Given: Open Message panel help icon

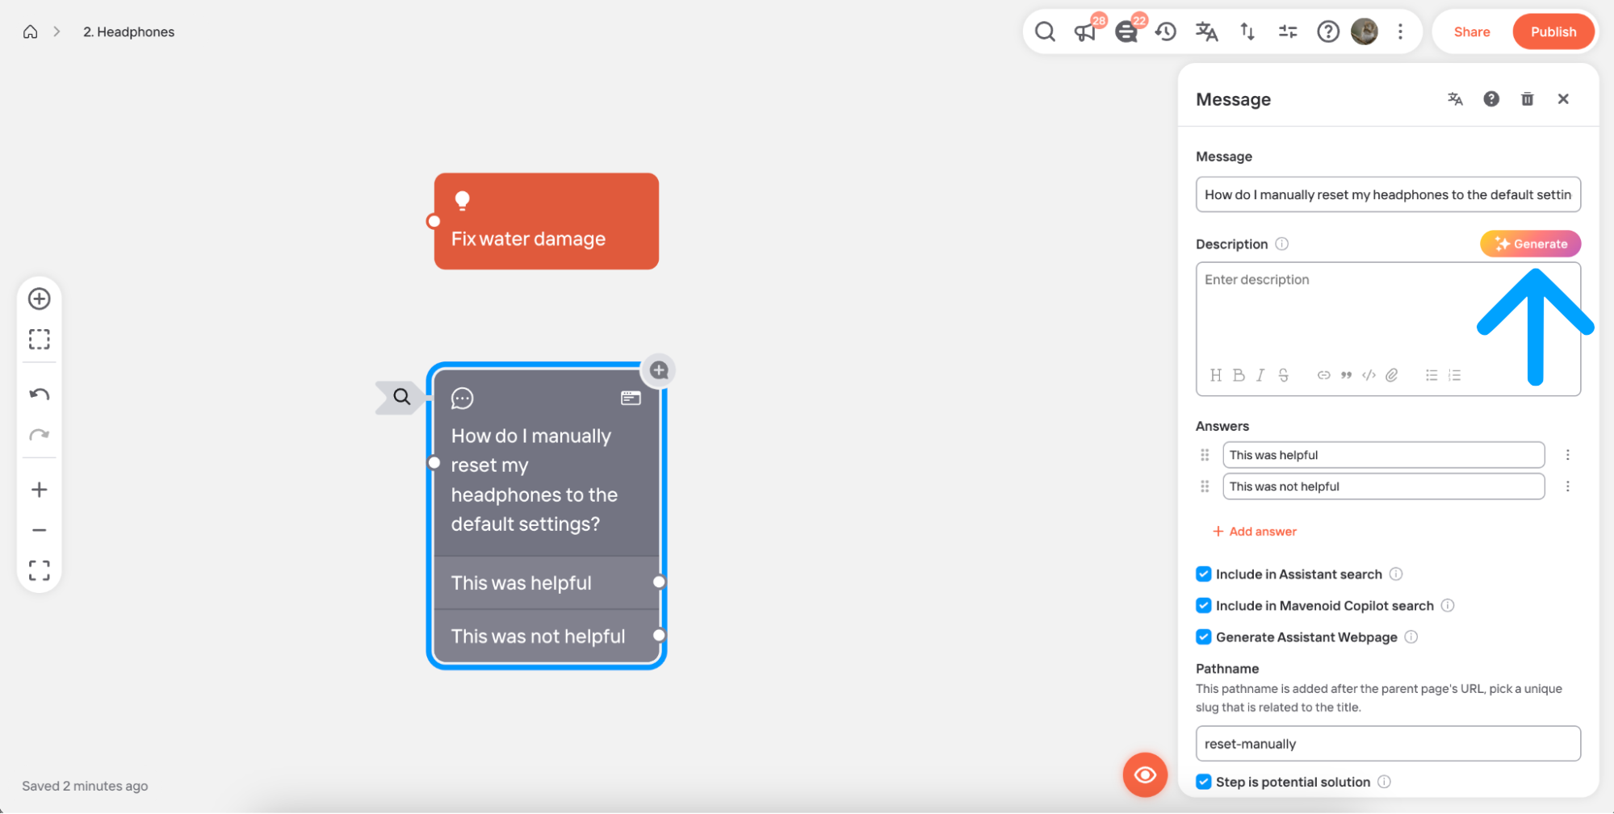Looking at the screenshot, I should point(1491,98).
